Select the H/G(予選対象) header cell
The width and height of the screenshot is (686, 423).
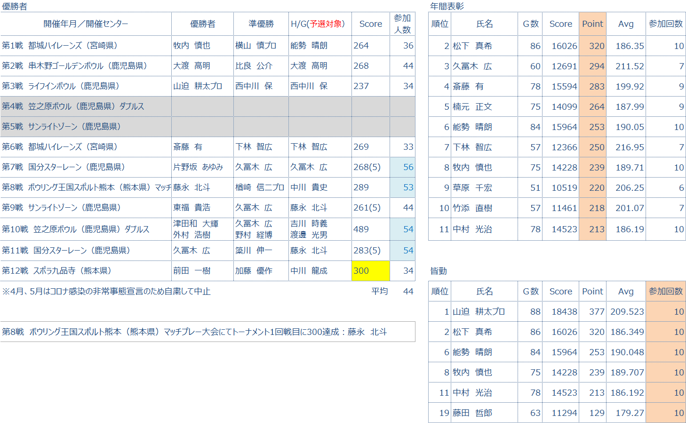(320, 24)
